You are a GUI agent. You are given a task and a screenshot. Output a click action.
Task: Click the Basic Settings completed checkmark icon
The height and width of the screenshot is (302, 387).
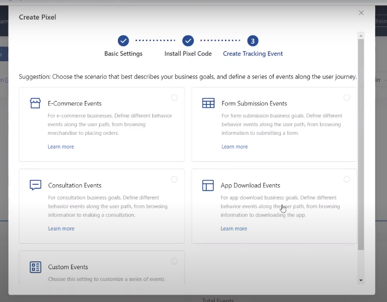coord(123,41)
